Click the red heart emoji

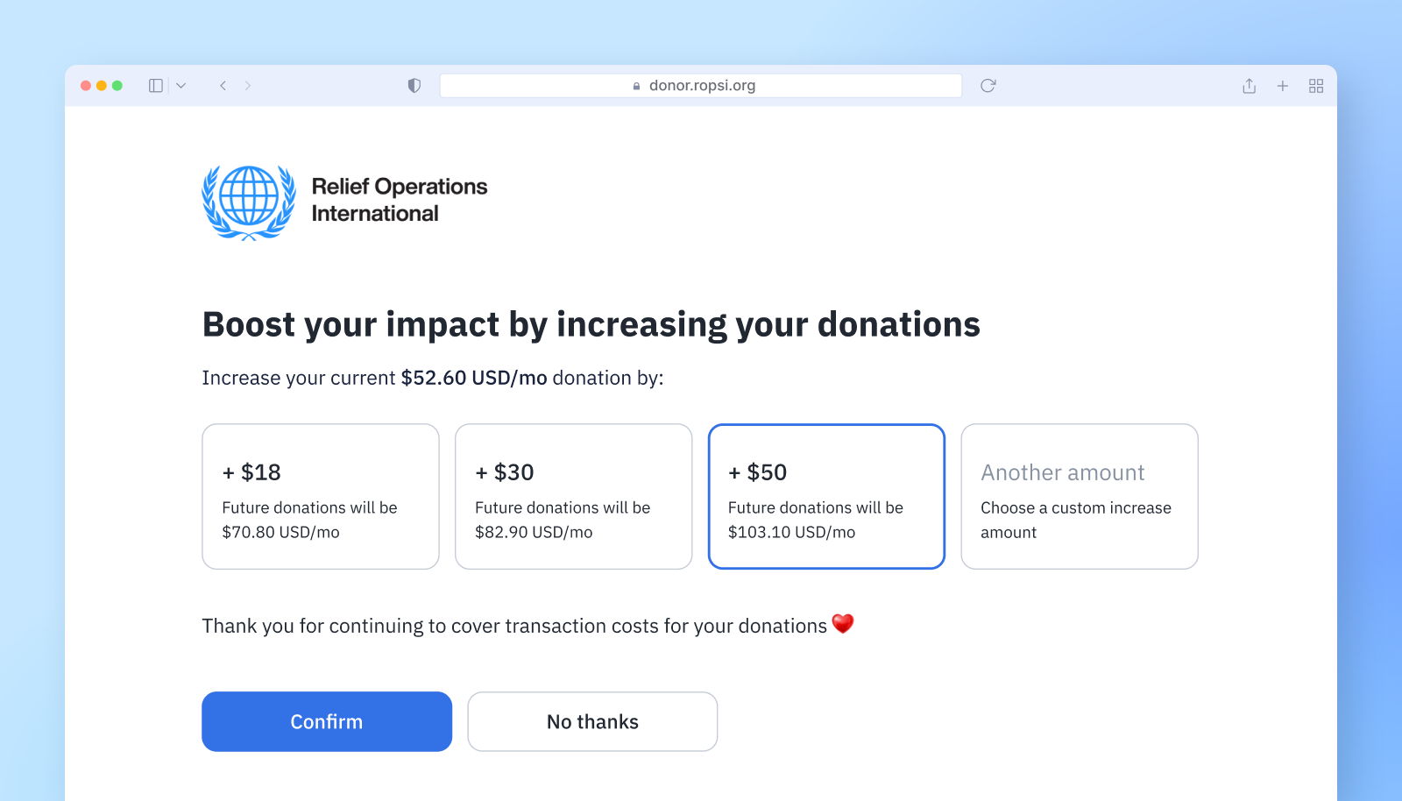[843, 624]
